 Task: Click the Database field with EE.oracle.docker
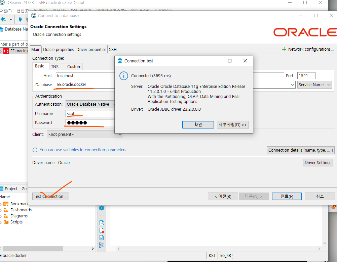click(x=85, y=85)
